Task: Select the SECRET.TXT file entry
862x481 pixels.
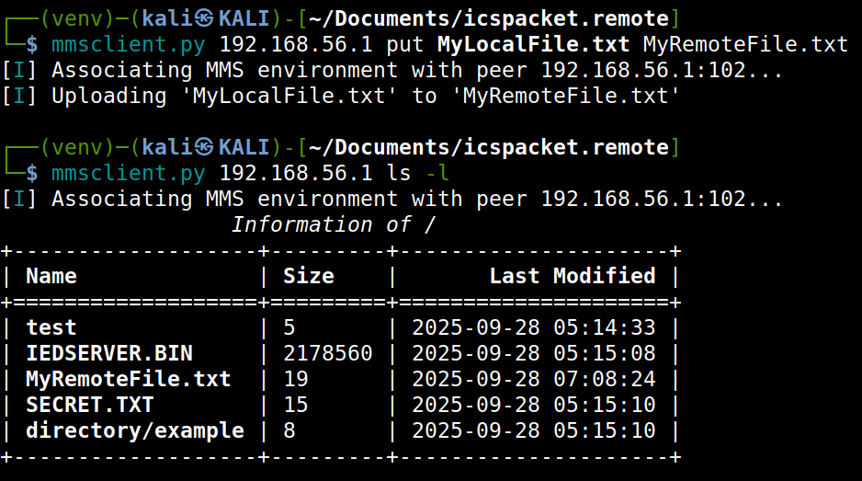Action: (90, 405)
